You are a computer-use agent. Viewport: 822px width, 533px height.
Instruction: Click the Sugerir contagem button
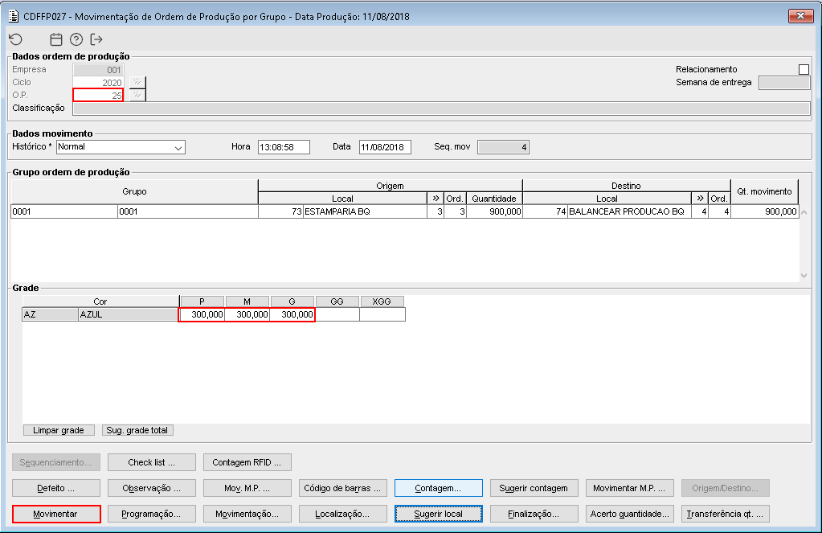(x=534, y=488)
